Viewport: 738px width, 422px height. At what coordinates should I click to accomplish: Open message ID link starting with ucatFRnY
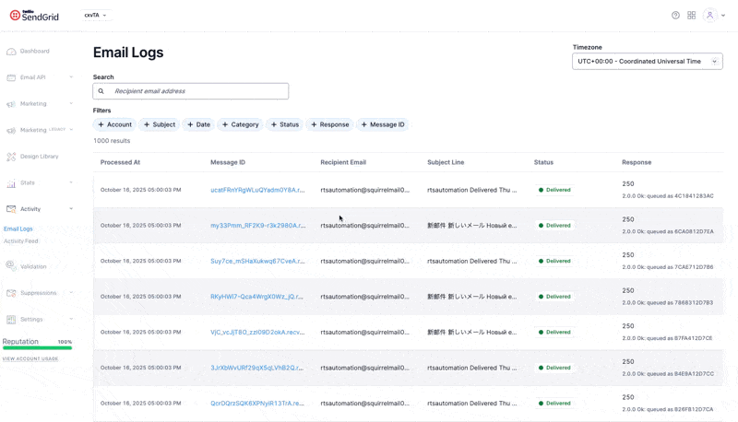pos(257,190)
